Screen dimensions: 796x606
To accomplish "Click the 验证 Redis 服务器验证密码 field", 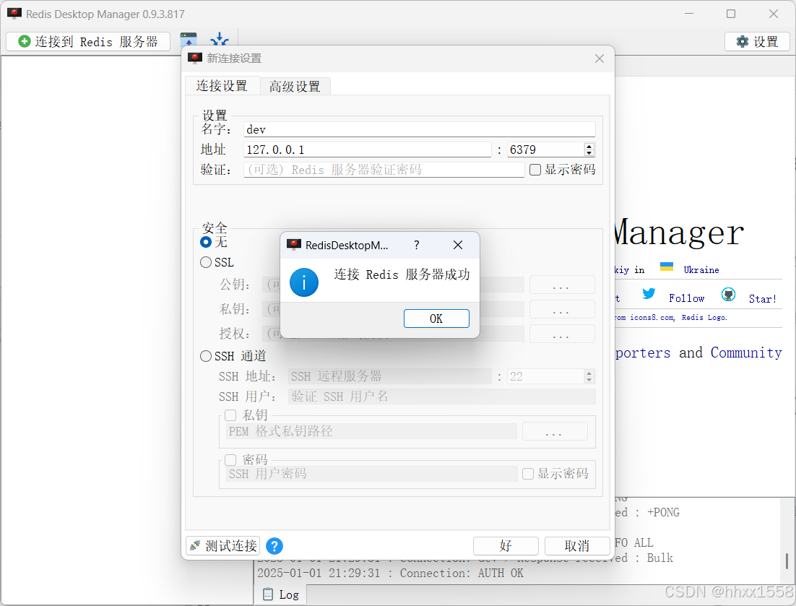I will coord(384,170).
